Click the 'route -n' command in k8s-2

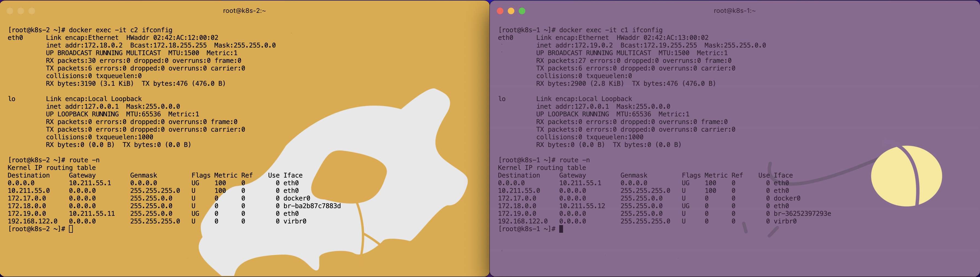(84, 160)
